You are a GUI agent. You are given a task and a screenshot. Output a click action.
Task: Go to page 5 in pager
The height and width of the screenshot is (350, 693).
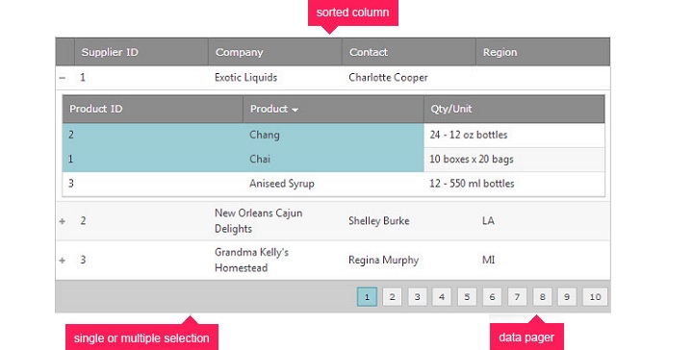click(467, 297)
